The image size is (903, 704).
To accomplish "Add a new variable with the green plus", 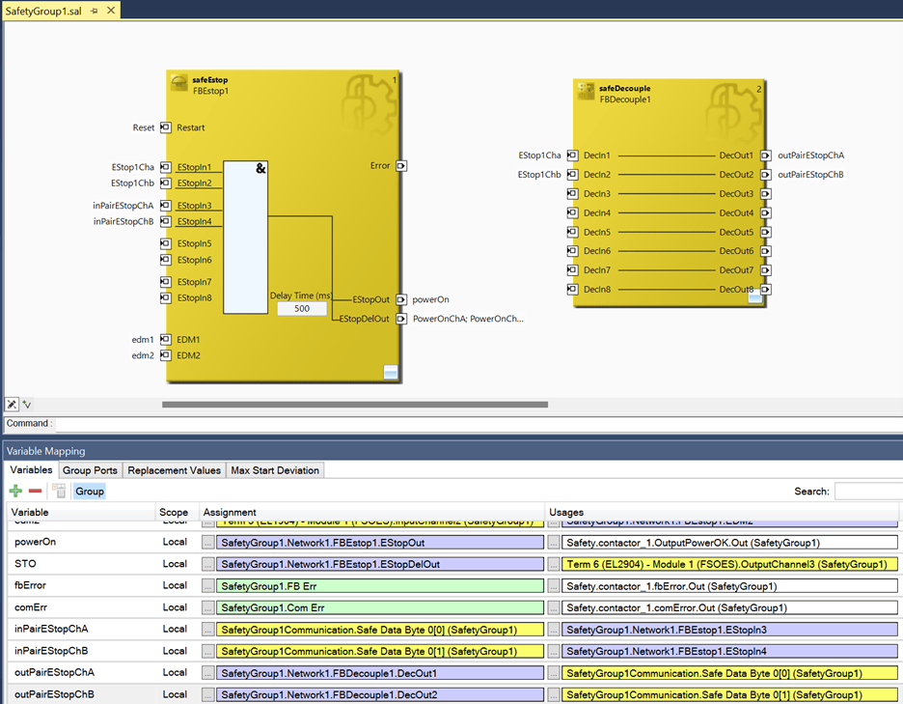I will pyautogui.click(x=15, y=492).
